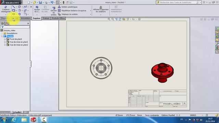This screenshot has height=123, width=219.
Task: Expand the FeatureManager panel chevron
Action: (28, 24)
